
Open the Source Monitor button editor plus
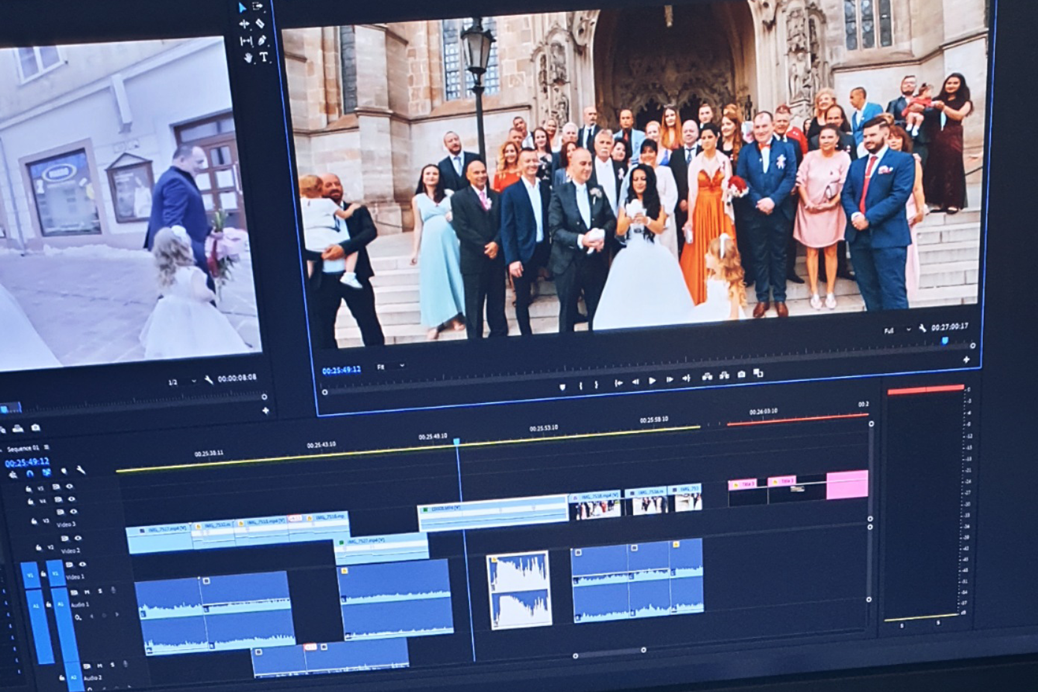pyautogui.click(x=265, y=411)
